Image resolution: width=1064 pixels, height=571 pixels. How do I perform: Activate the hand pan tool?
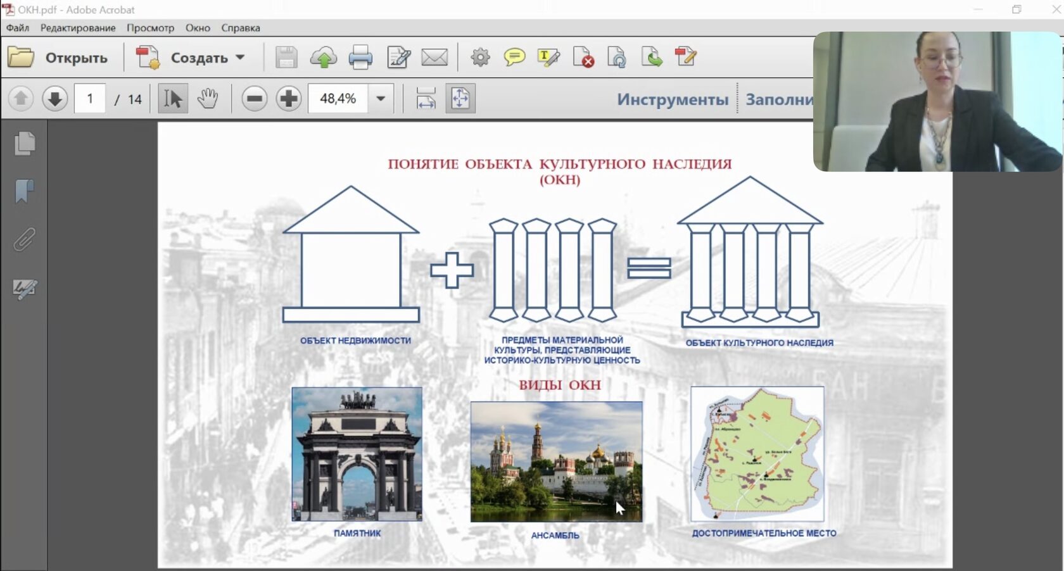click(x=208, y=99)
